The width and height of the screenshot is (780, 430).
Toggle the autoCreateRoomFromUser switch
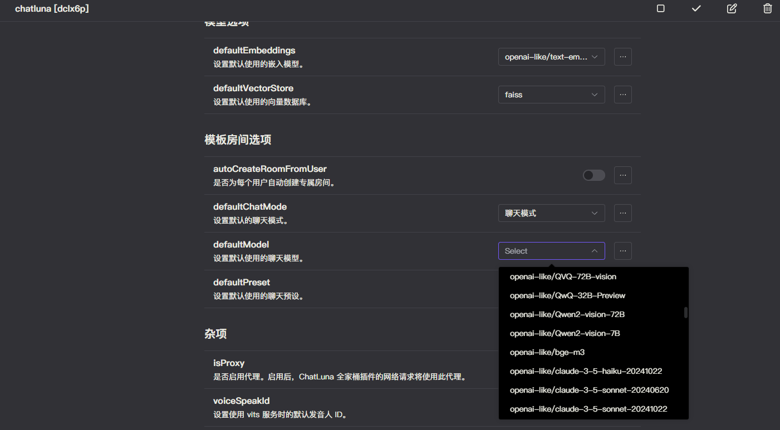pyautogui.click(x=593, y=175)
